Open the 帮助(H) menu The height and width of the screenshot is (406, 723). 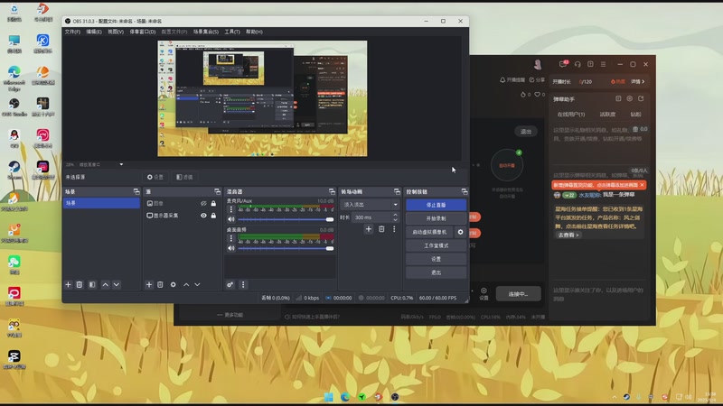click(x=254, y=32)
